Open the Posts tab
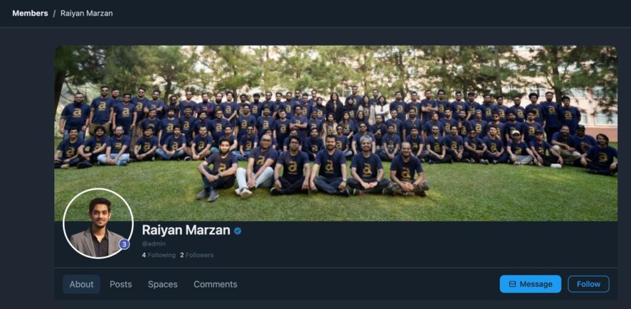Viewport: 631px width, 309px height. pos(121,284)
